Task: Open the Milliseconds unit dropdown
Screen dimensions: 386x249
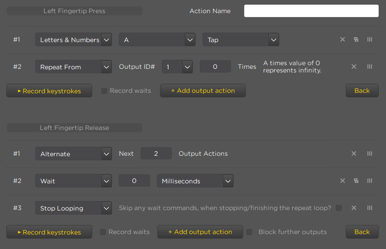Action: [x=195, y=181]
